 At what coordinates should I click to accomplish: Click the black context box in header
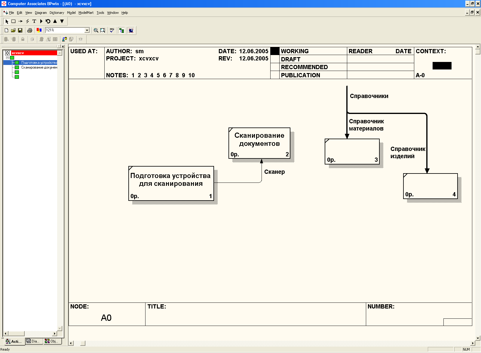click(x=442, y=66)
